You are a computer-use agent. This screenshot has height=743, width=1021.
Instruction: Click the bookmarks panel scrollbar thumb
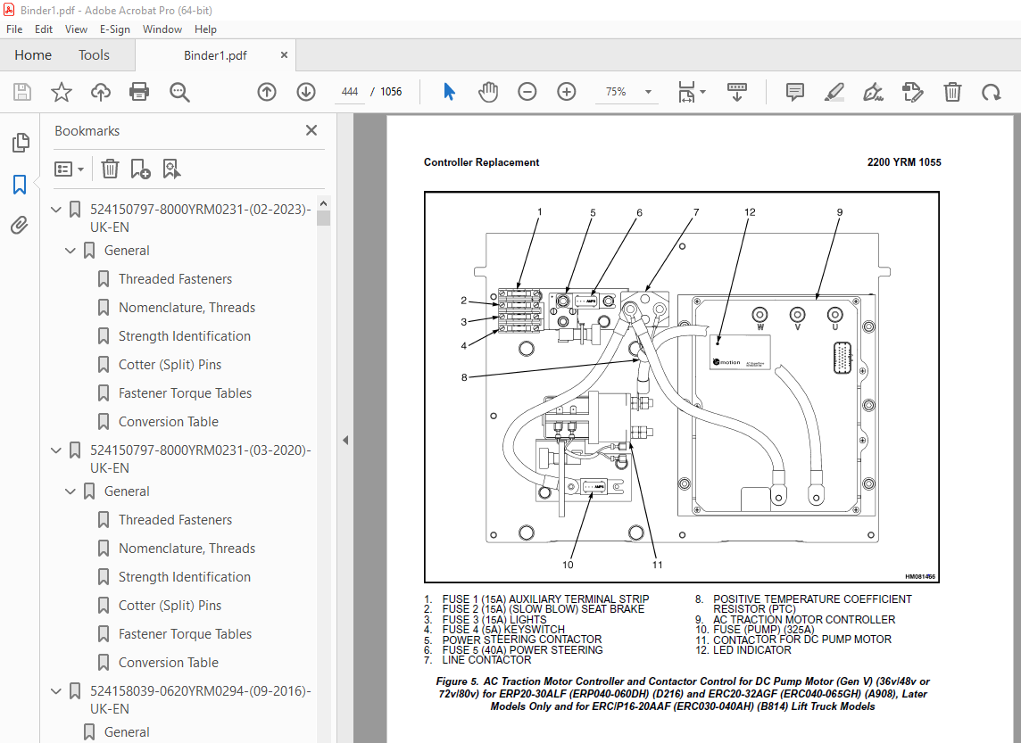pyautogui.click(x=324, y=218)
